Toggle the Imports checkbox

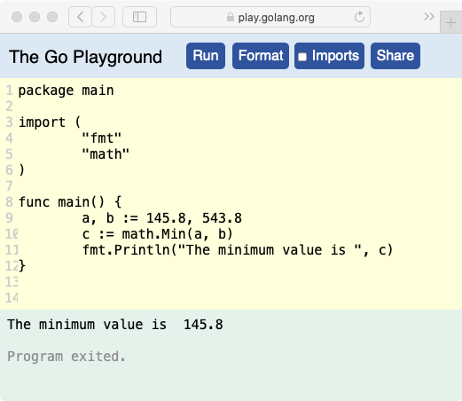tap(302, 57)
